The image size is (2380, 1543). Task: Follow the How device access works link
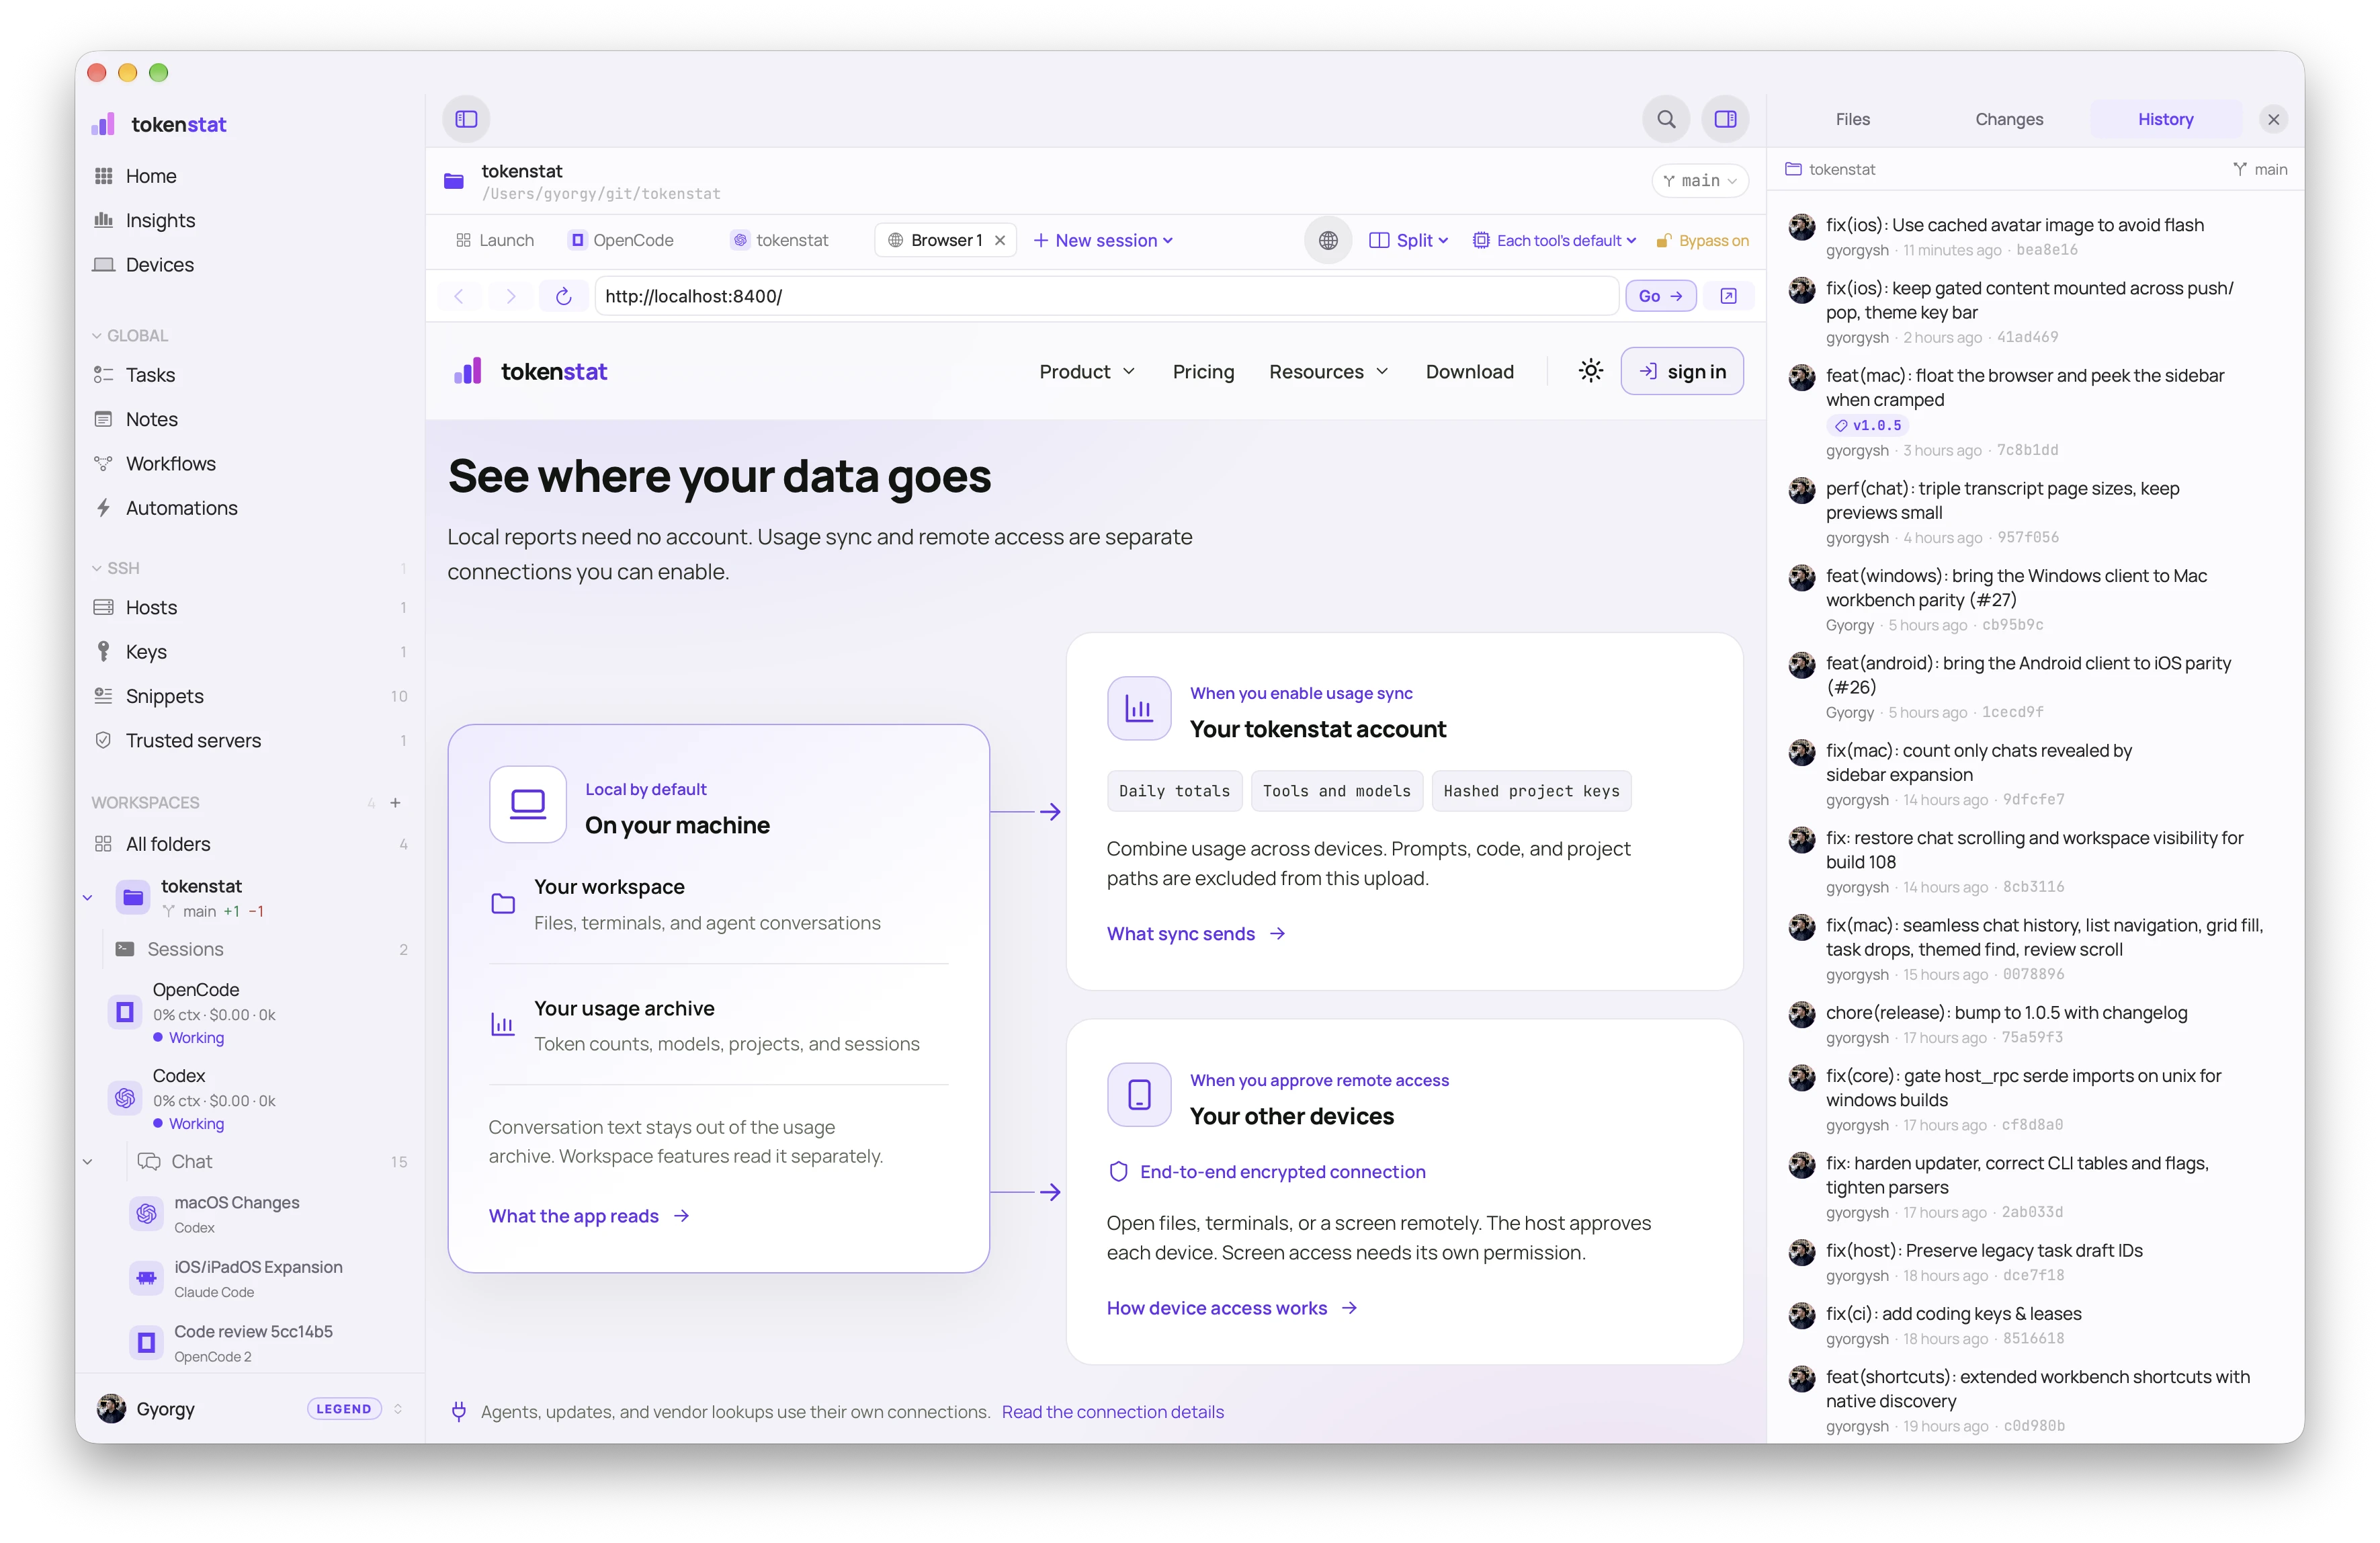coord(1232,1308)
